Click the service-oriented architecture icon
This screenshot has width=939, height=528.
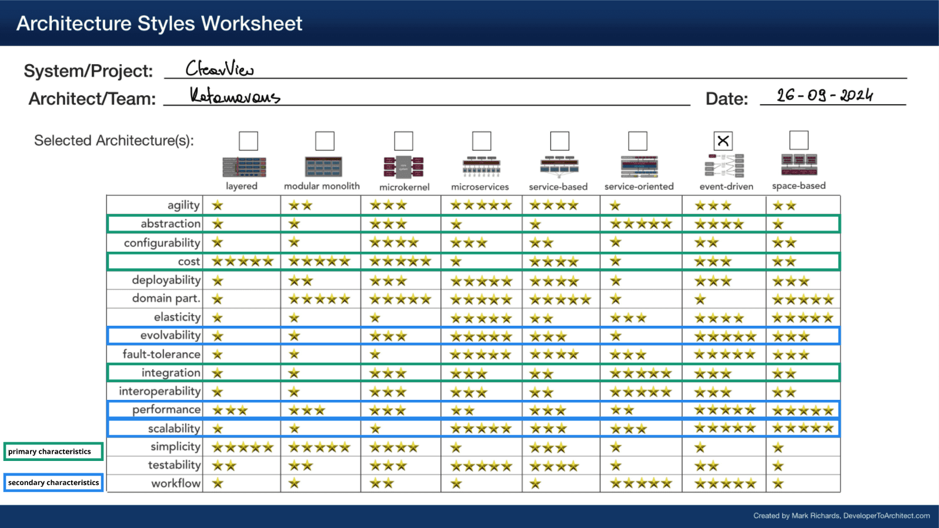(x=639, y=167)
